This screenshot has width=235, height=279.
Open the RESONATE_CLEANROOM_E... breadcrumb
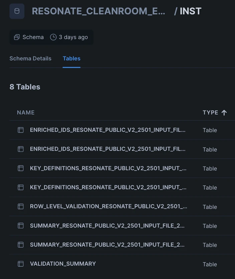tap(98, 11)
